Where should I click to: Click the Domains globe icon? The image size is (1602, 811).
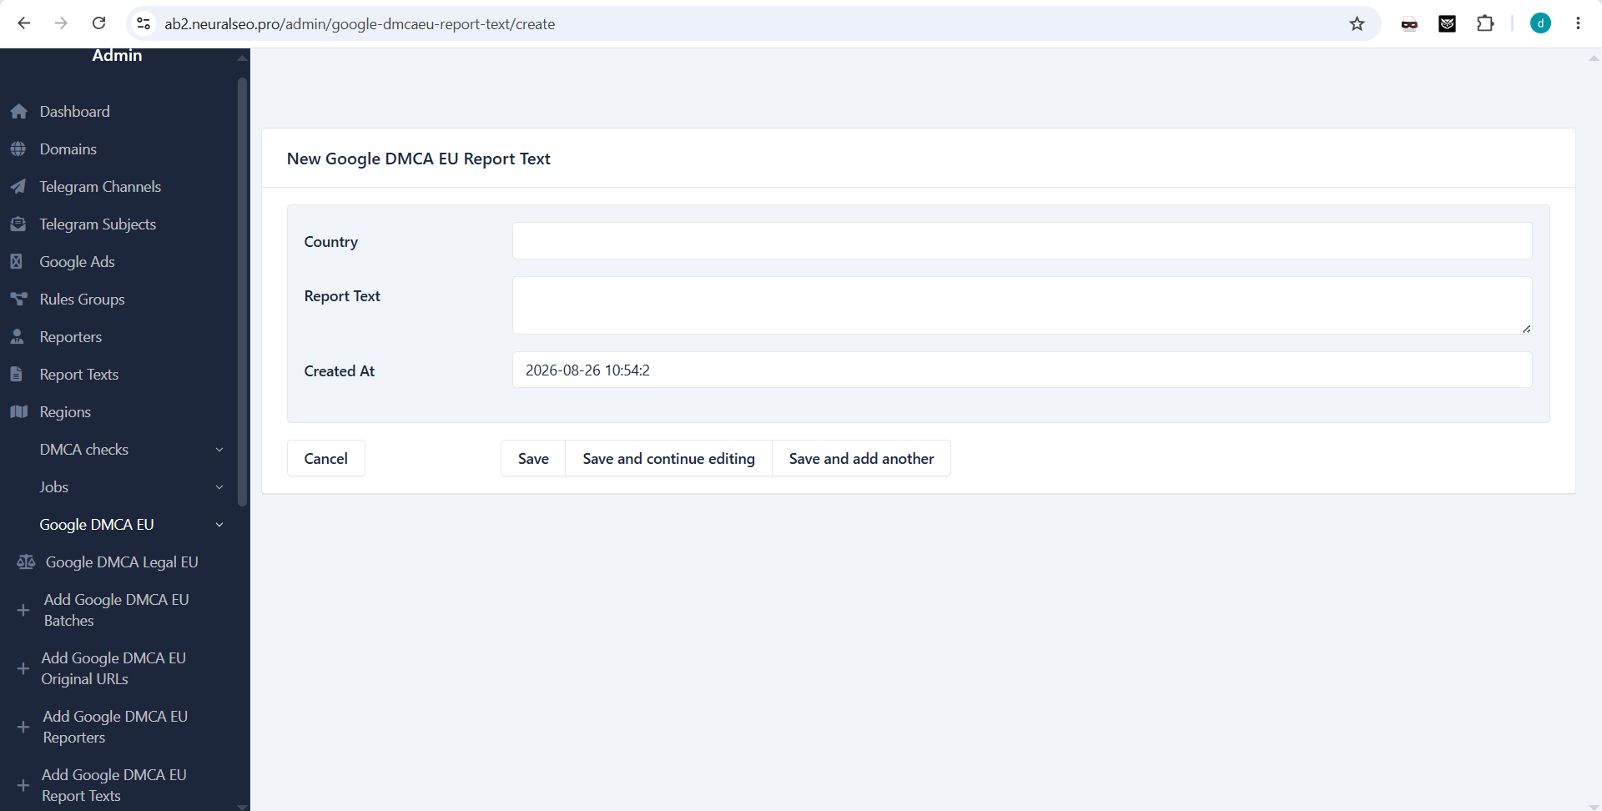click(18, 149)
